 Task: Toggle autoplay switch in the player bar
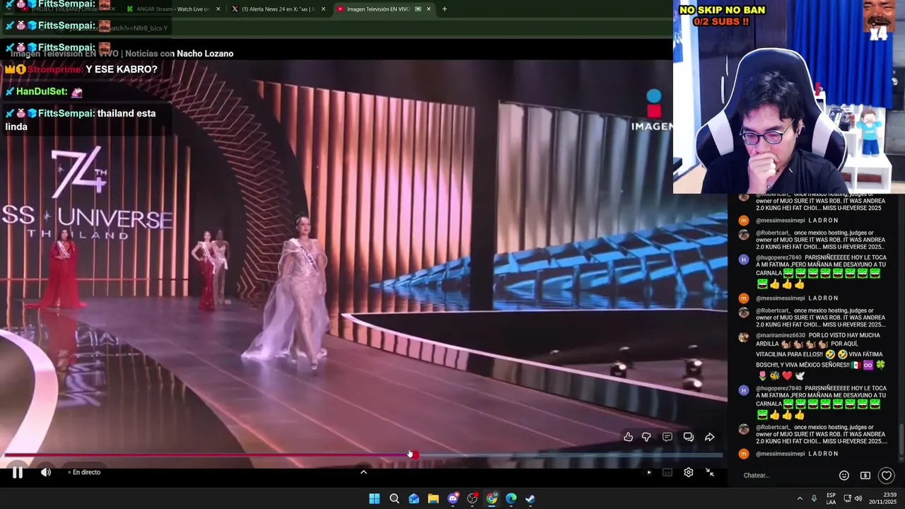point(648,472)
